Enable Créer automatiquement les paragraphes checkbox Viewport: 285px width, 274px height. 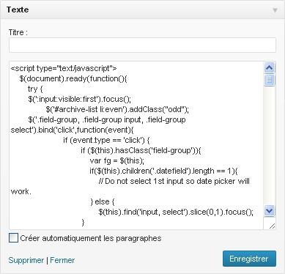coord(13,238)
